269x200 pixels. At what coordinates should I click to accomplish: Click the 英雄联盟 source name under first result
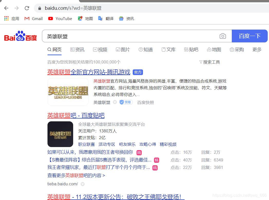pos(102,102)
